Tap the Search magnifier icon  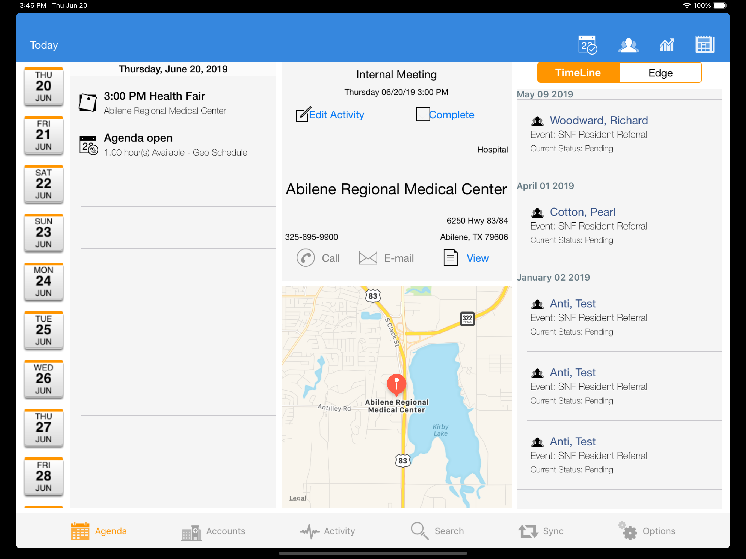(x=419, y=531)
